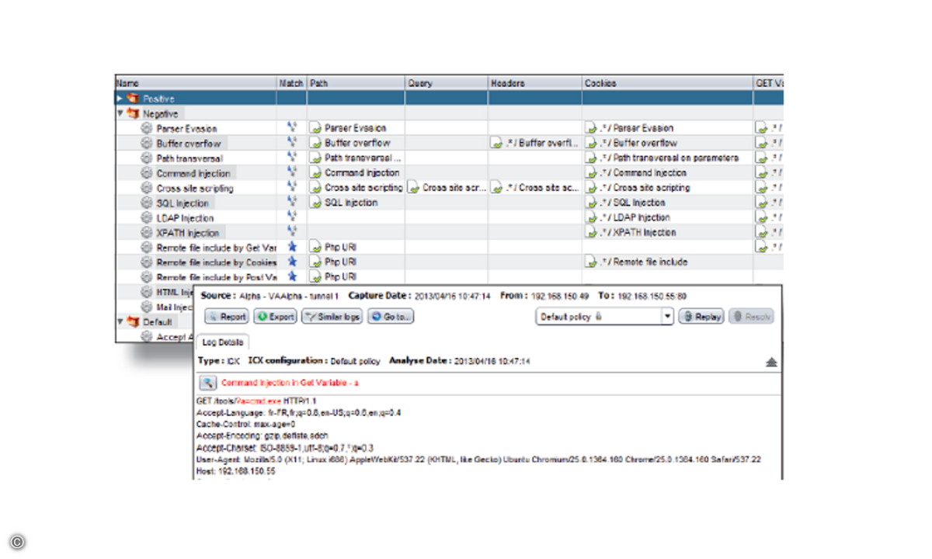Click the Go to... button
Image resolution: width=932 pixels, height=559 pixels.
(x=391, y=317)
